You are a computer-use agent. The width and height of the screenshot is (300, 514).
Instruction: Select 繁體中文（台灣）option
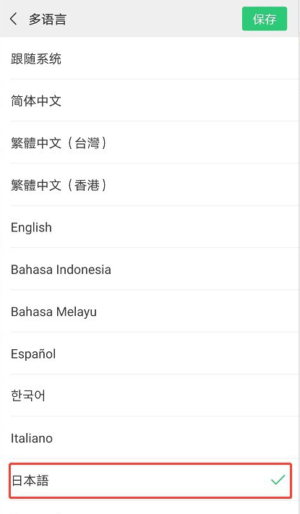[x=149, y=142]
